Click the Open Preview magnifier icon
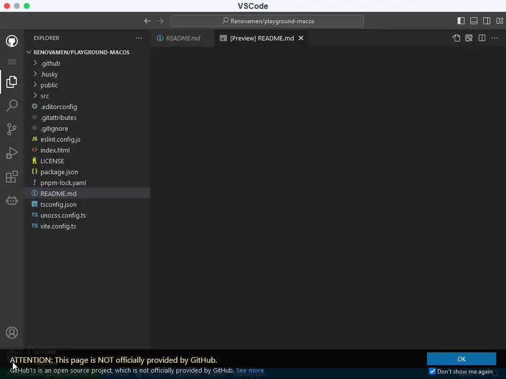The height and width of the screenshot is (379, 506). tap(469, 38)
